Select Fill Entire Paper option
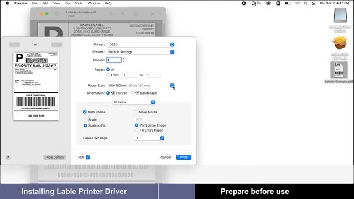 (x=137, y=130)
